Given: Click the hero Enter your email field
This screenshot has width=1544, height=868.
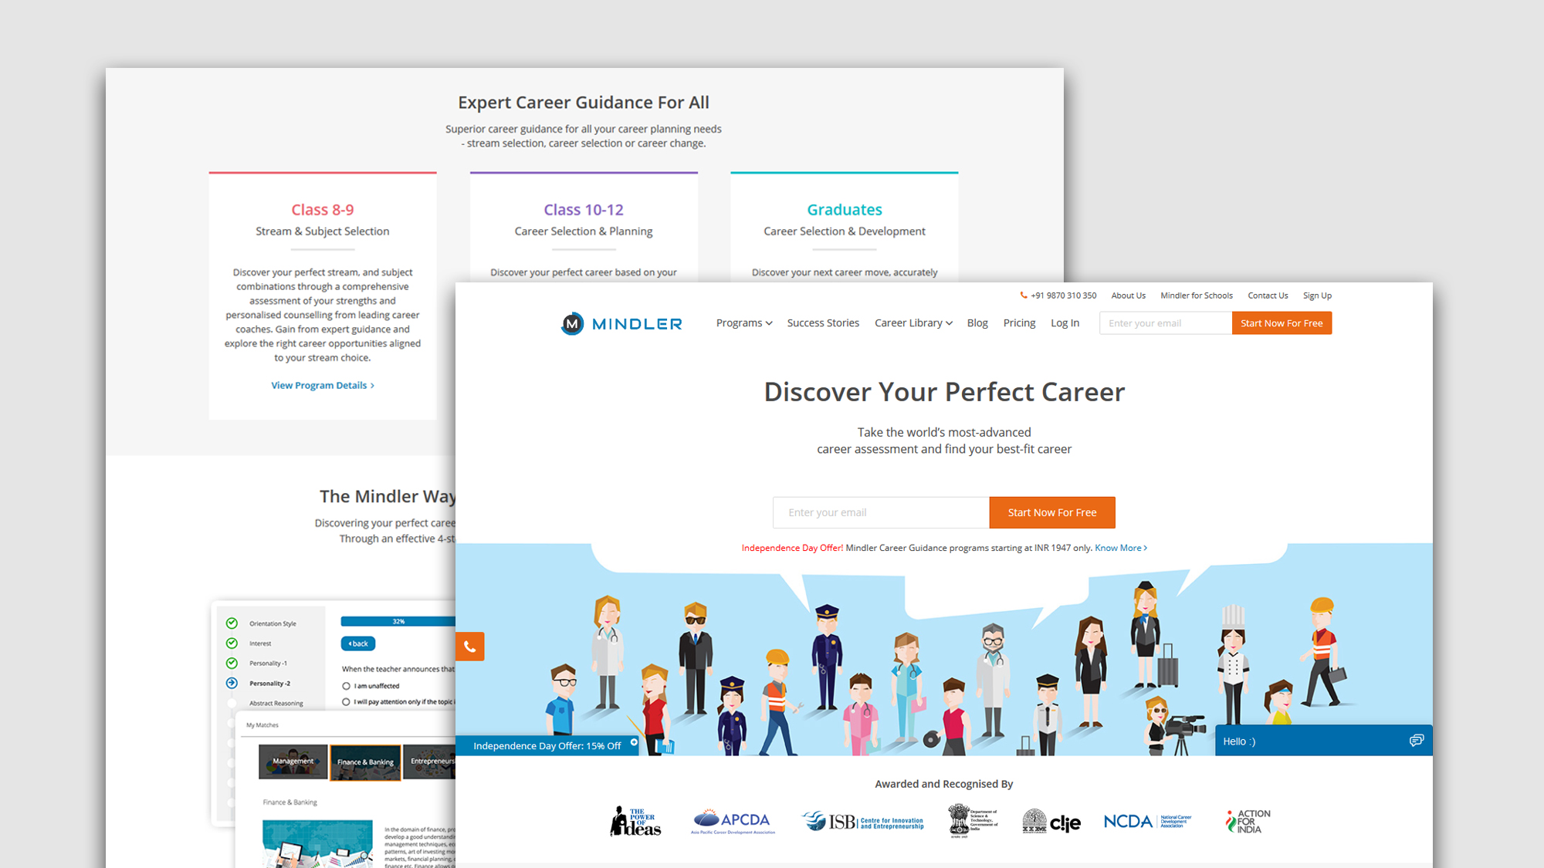Looking at the screenshot, I should tap(880, 512).
